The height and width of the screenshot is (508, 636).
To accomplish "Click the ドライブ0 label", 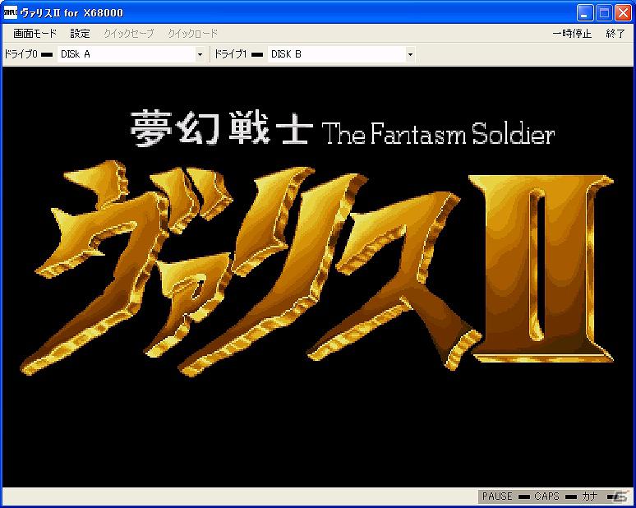I will (x=21, y=54).
